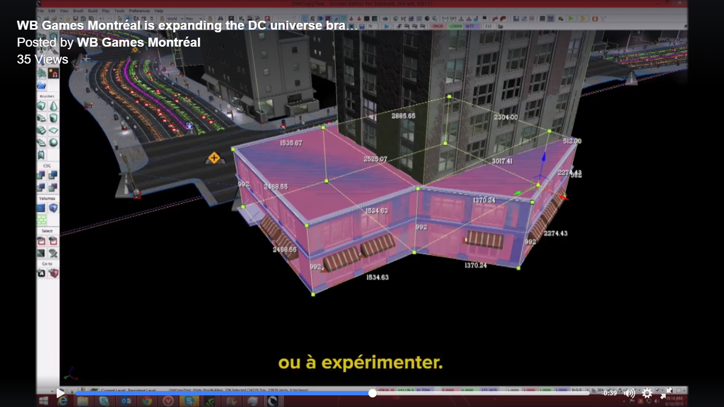Click the CSG Subtract icon
The image size is (724, 407).
coord(54,175)
